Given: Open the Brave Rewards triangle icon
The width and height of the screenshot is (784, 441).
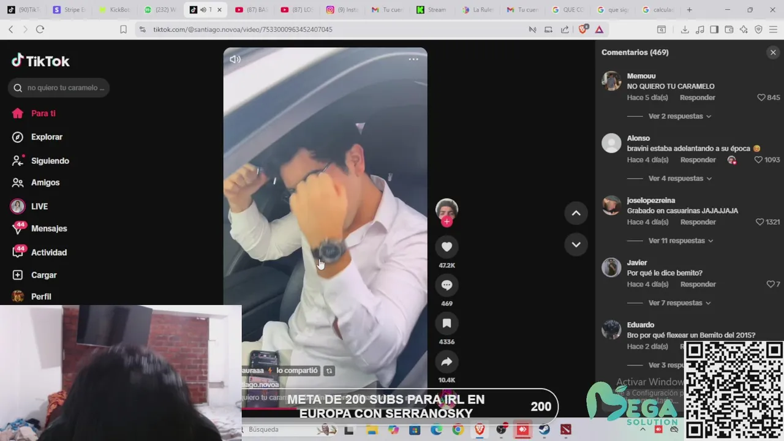Looking at the screenshot, I should point(599,29).
